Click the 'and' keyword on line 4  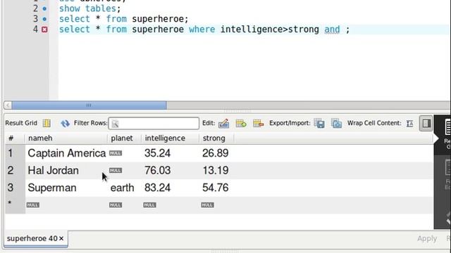[x=332, y=30]
